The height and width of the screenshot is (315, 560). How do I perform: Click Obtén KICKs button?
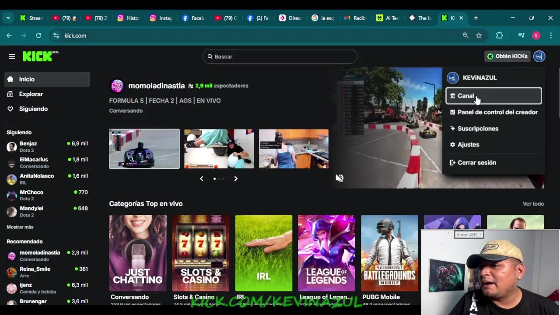pyautogui.click(x=507, y=56)
